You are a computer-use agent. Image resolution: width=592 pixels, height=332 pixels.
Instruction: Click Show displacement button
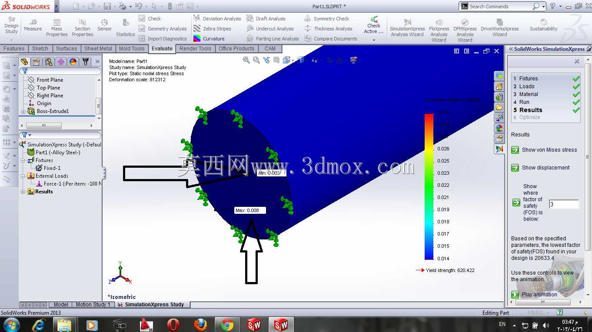tap(540, 168)
